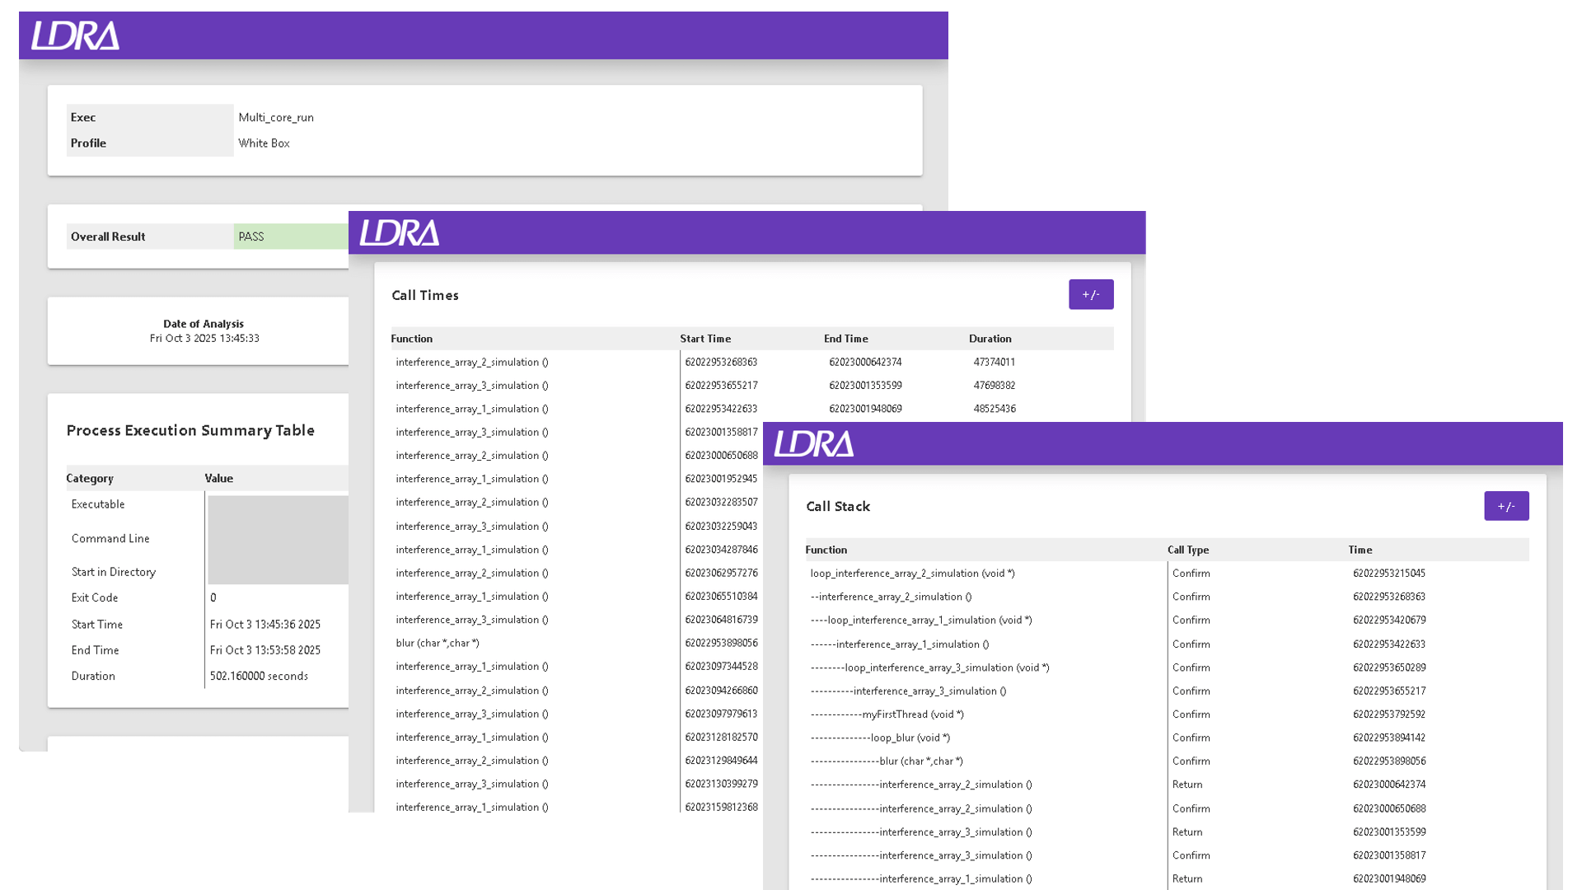Click the Time column header in Call Stack
The width and height of the screenshot is (1582, 890).
1360,550
